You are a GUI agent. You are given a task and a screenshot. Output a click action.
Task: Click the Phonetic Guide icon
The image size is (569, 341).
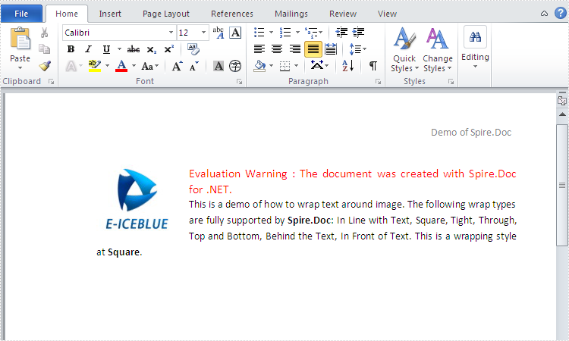pos(218,33)
